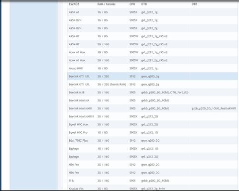Click the 3G / 16G cell in the H96 Pro row
Screen dimensions: 239x191
click(103, 173)
